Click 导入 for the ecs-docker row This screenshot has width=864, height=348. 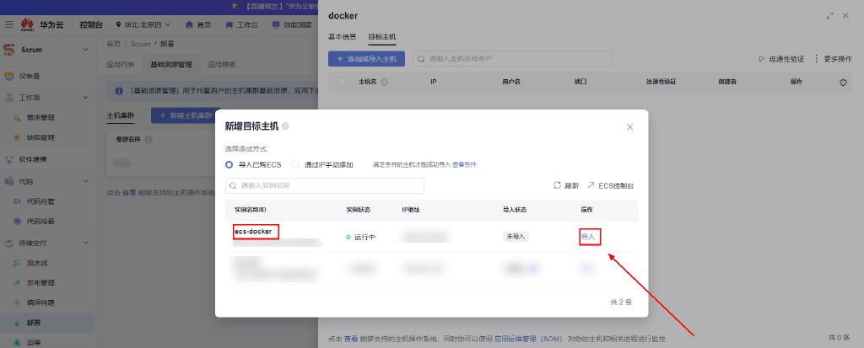(588, 237)
